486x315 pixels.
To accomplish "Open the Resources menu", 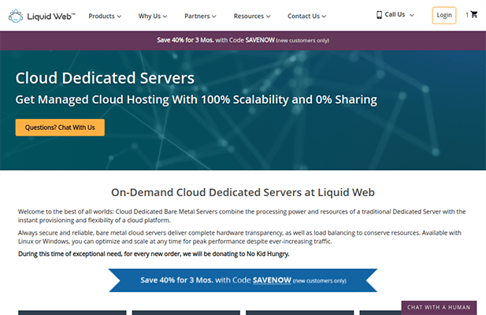I will tap(252, 16).
